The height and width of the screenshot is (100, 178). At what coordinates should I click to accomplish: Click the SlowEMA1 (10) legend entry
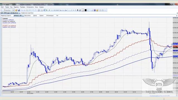pyautogui.click(x=9, y=26)
